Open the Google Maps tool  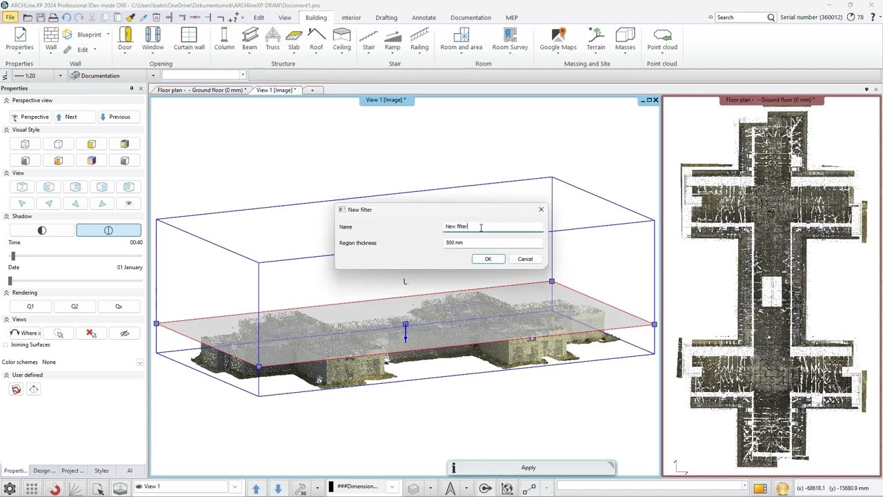coord(558,39)
